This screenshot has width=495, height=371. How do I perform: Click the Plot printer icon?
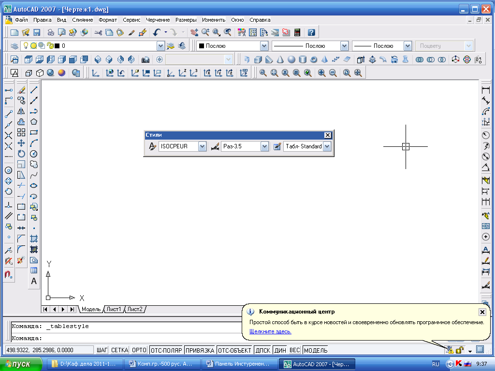click(50, 32)
